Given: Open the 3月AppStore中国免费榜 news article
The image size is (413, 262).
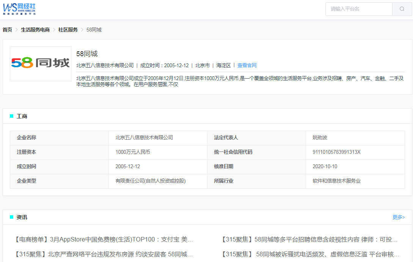Looking at the screenshot, I should [x=104, y=240].
